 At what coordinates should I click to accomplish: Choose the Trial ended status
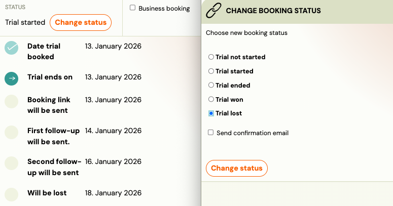[211, 86]
